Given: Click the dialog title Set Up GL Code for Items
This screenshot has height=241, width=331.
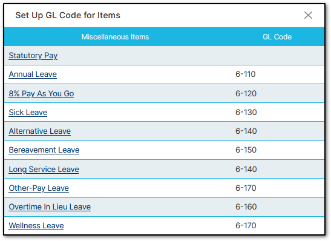Looking at the screenshot, I should (68, 15).
